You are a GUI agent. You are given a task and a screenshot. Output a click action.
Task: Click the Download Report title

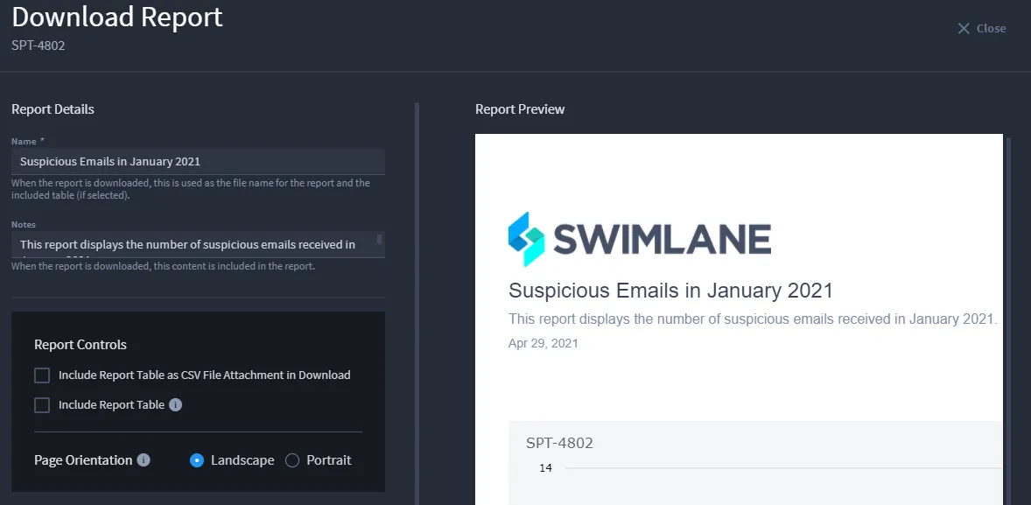click(x=117, y=18)
